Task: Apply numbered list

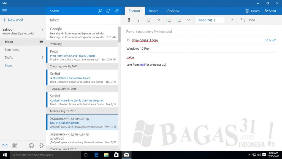Action: point(179,20)
